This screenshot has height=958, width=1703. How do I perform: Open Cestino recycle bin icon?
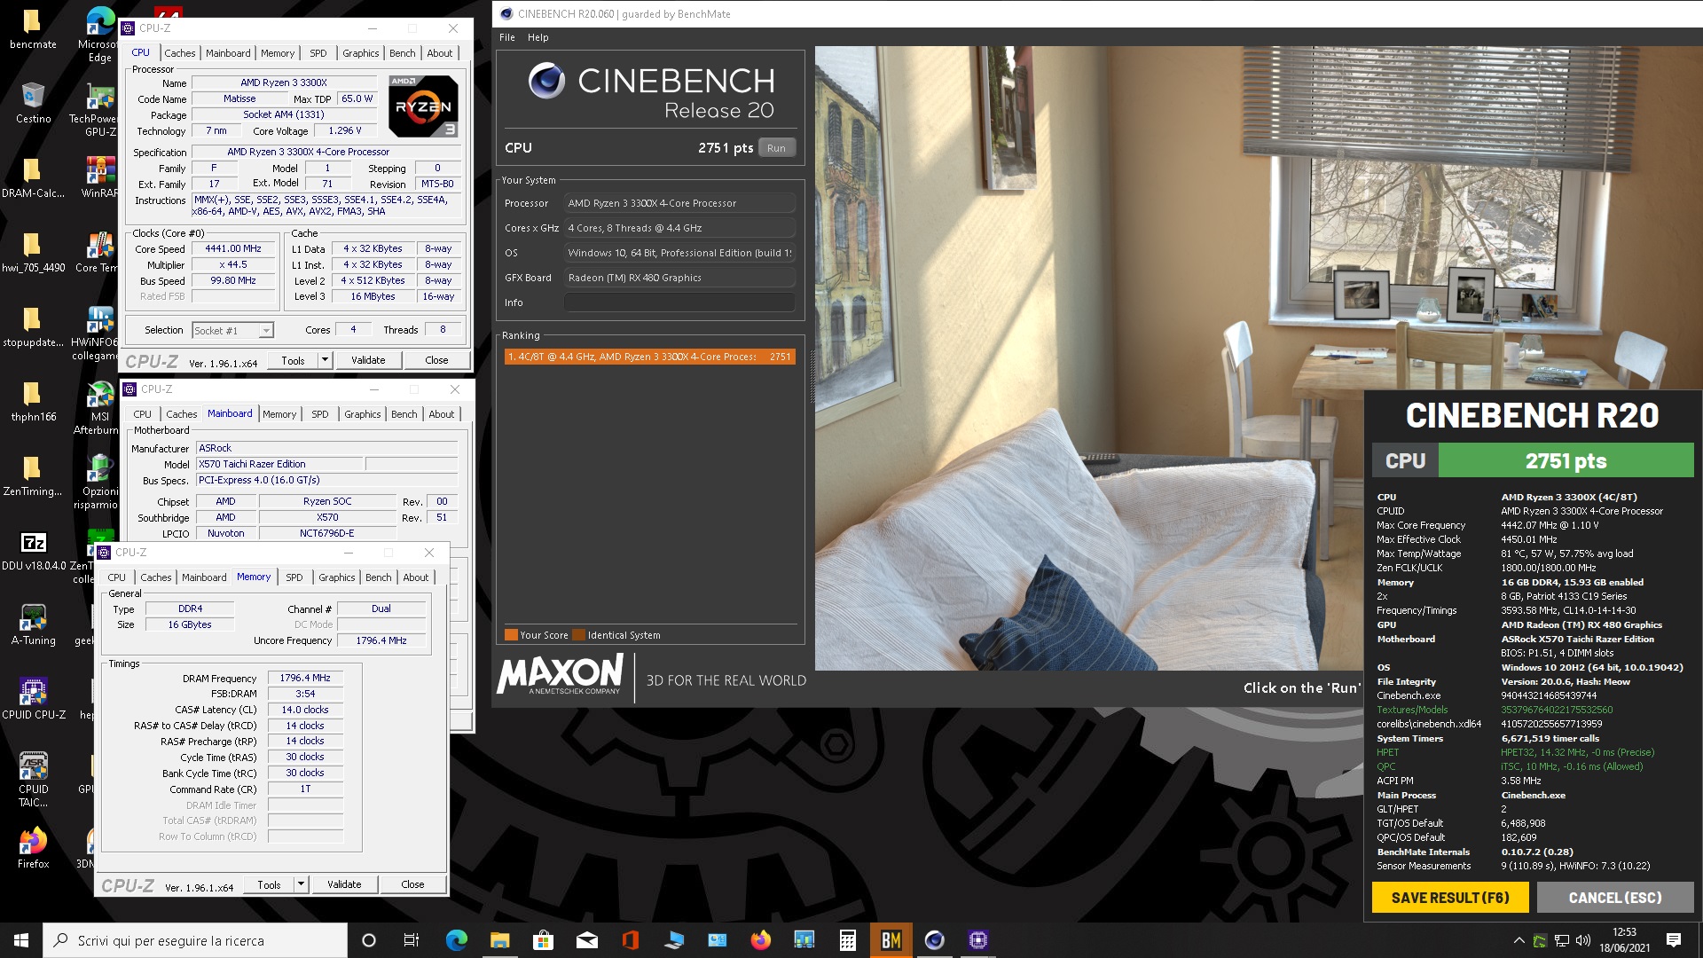click(x=33, y=103)
